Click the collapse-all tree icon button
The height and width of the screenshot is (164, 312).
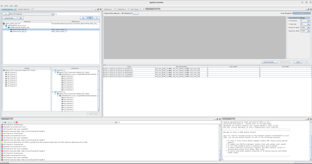coord(97,18)
